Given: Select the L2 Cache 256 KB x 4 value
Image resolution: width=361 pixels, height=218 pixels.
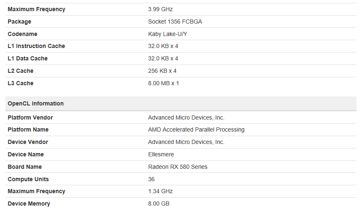Looking at the screenshot, I should 162,71.
